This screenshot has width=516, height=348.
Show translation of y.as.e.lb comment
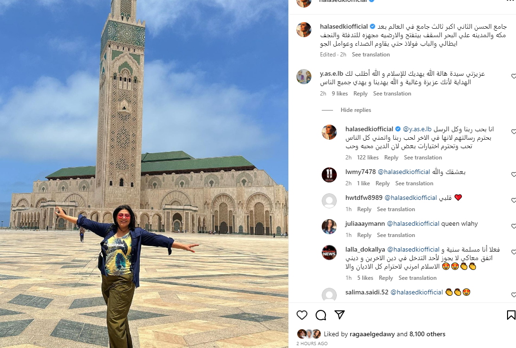coord(392,94)
